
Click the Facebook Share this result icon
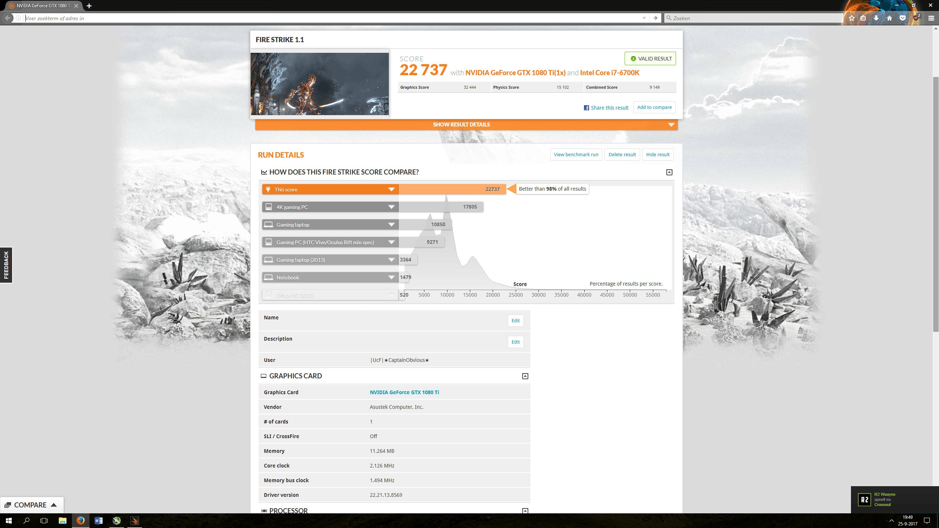[587, 108]
